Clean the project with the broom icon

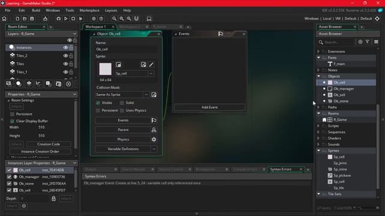(81, 19)
